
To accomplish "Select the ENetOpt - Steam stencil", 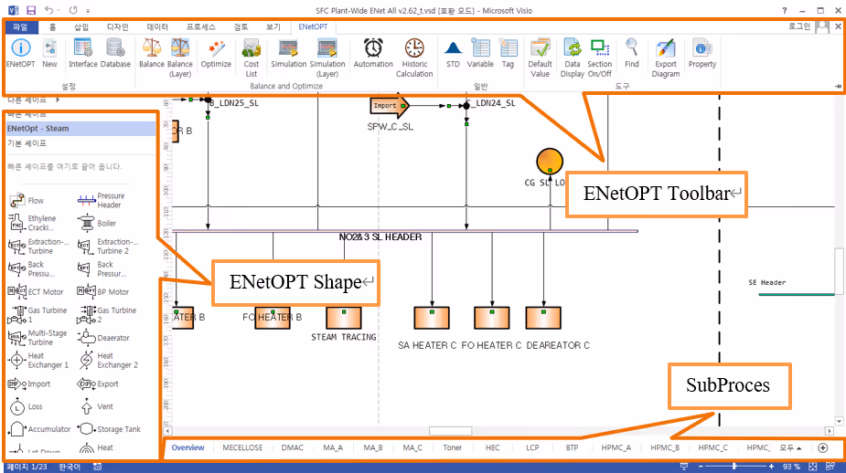I will tap(80, 128).
